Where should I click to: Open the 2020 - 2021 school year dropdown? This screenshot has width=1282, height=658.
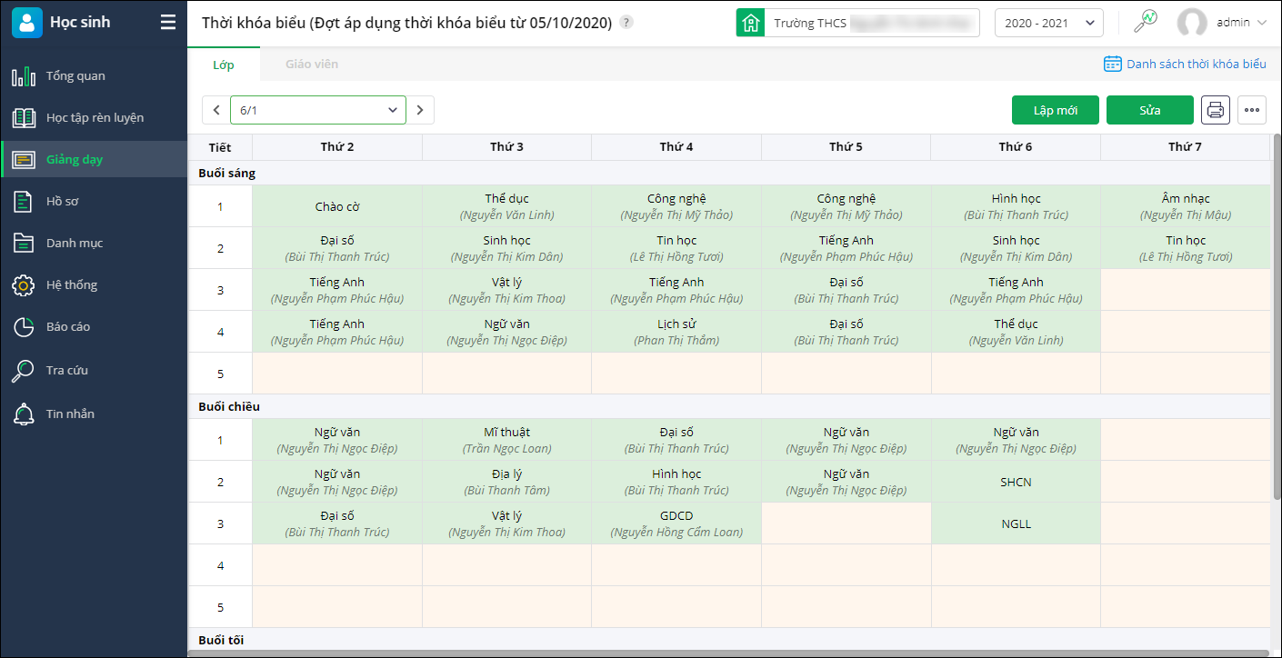click(1049, 23)
